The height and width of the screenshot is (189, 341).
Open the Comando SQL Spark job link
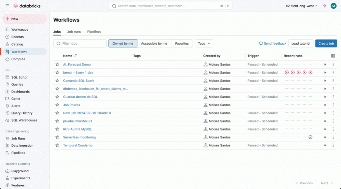point(79,81)
